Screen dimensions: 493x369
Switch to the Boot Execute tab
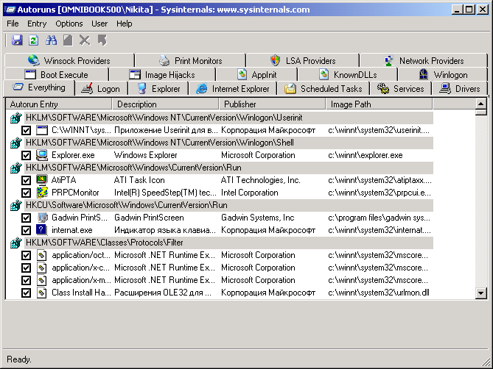(57, 75)
